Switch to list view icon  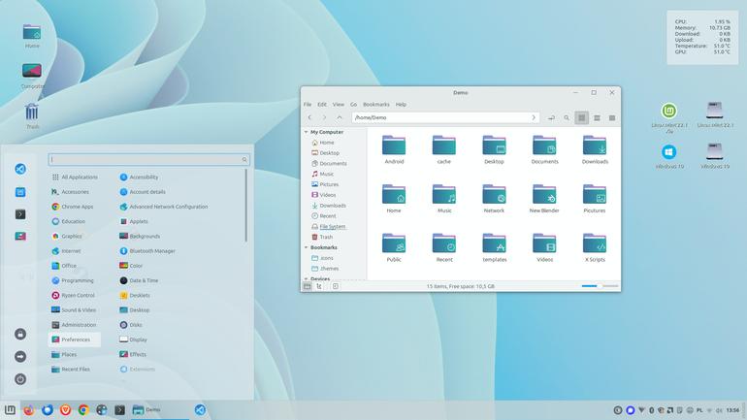(597, 117)
